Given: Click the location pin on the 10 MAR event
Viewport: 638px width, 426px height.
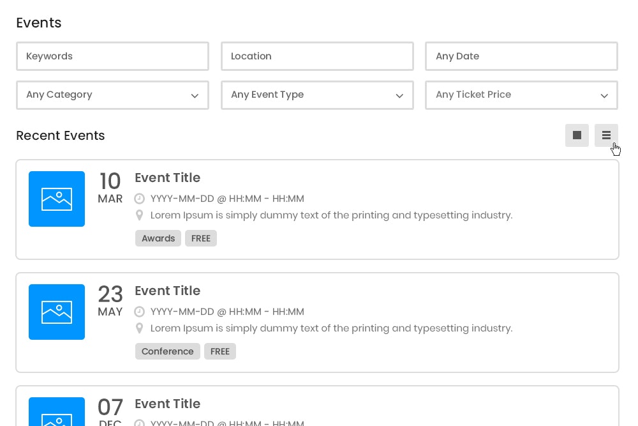Looking at the screenshot, I should coord(140,215).
